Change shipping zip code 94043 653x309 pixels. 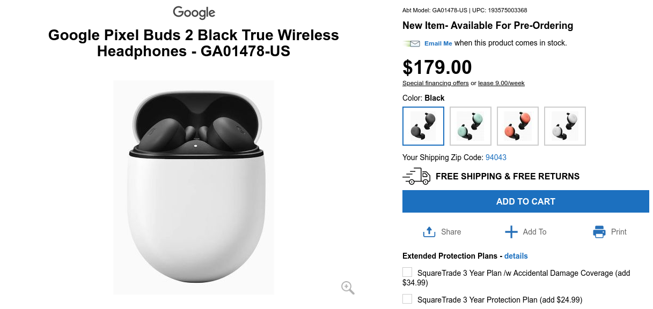pos(496,157)
